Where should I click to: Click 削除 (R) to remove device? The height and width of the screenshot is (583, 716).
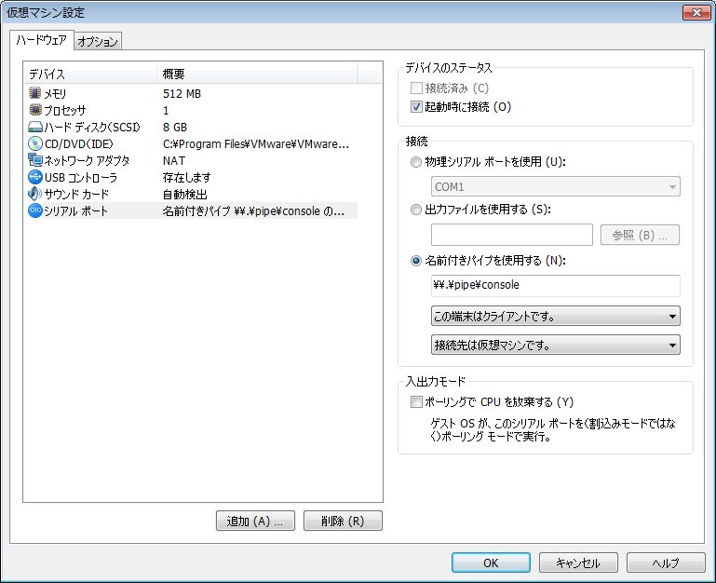343,521
